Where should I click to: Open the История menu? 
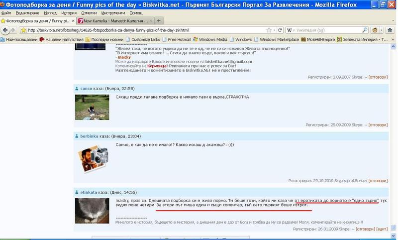69,13
